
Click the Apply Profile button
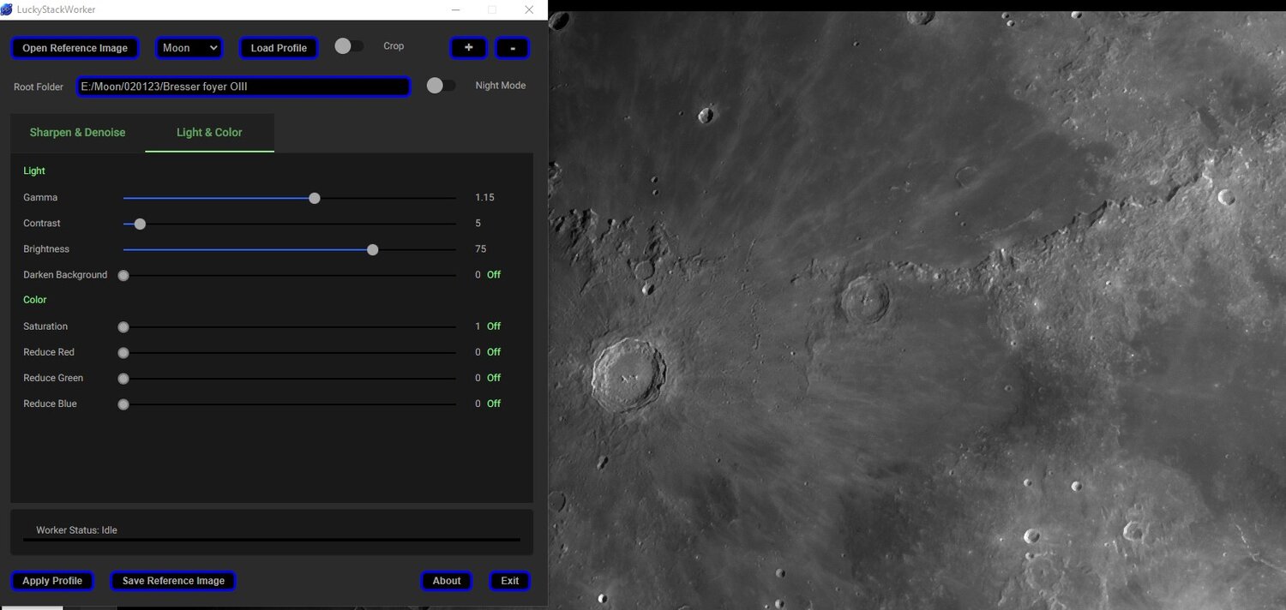coord(52,581)
